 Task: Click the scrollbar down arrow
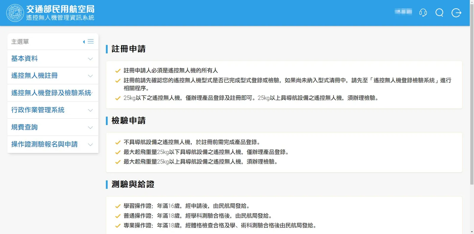click(472, 232)
